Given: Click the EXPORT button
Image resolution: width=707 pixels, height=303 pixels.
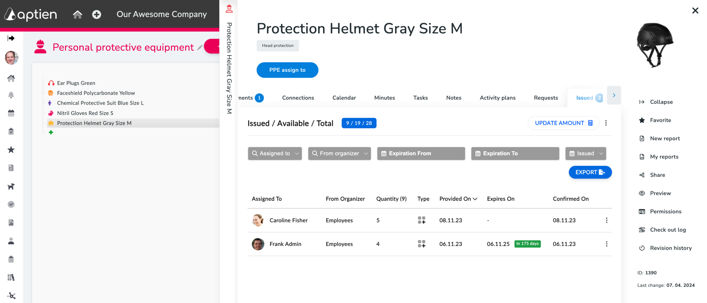Looking at the screenshot, I should 590,172.
